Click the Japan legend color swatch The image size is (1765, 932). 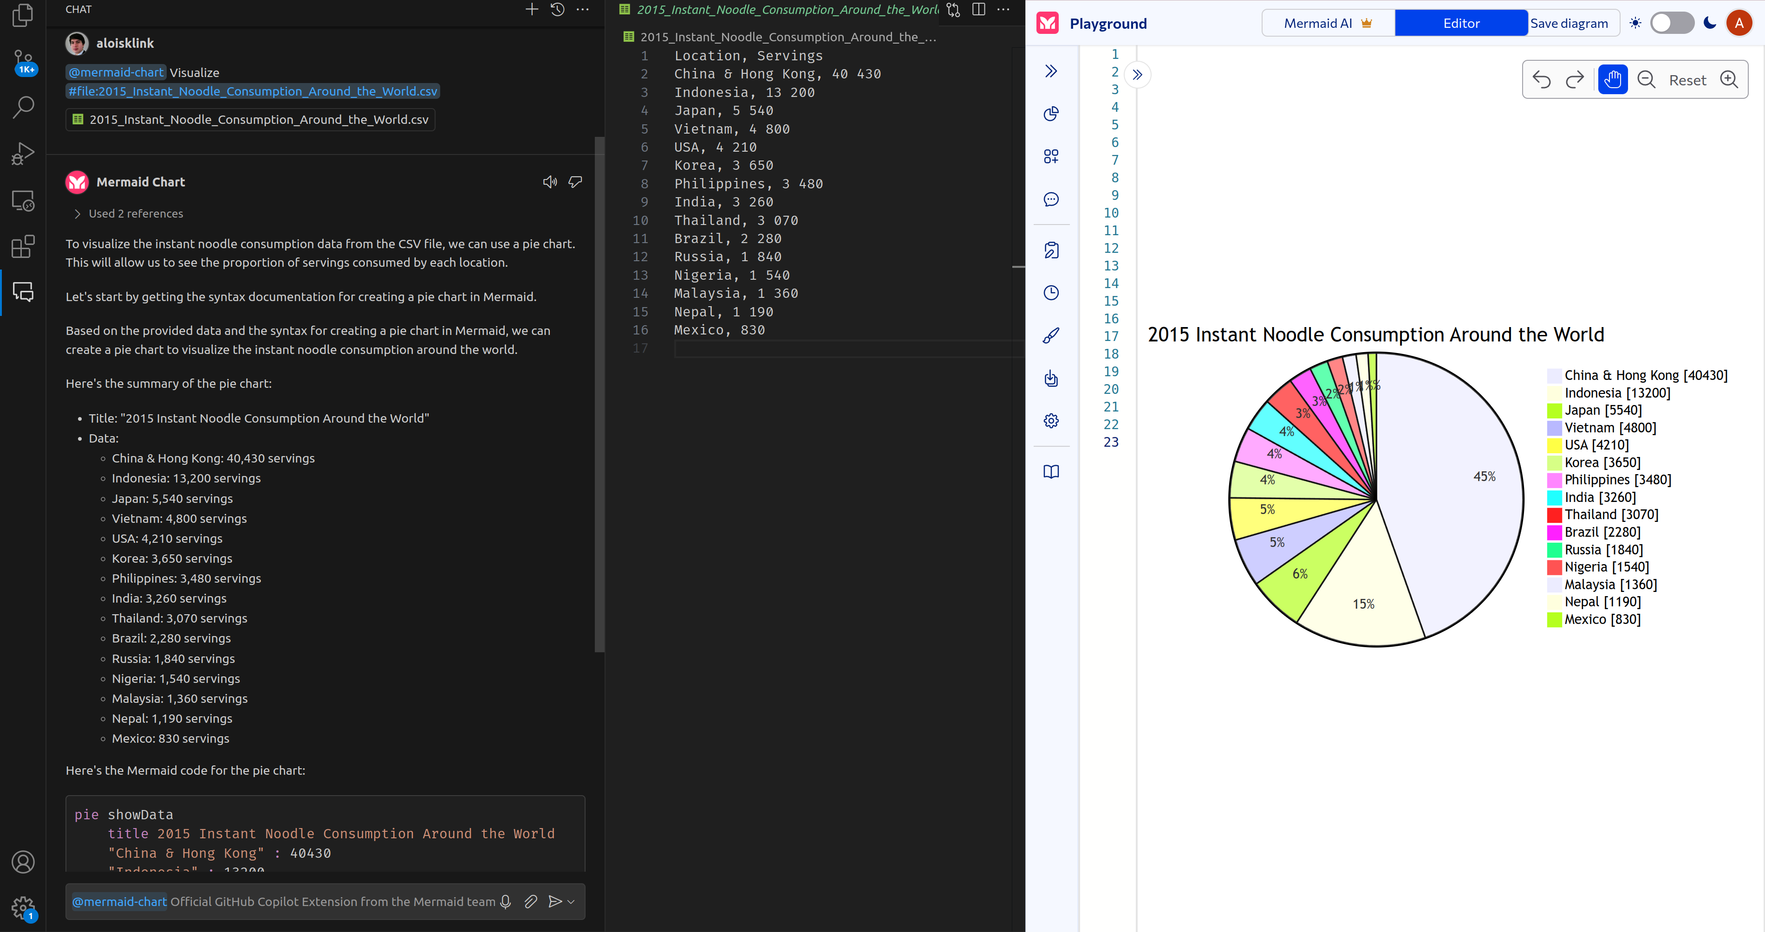[1554, 411]
